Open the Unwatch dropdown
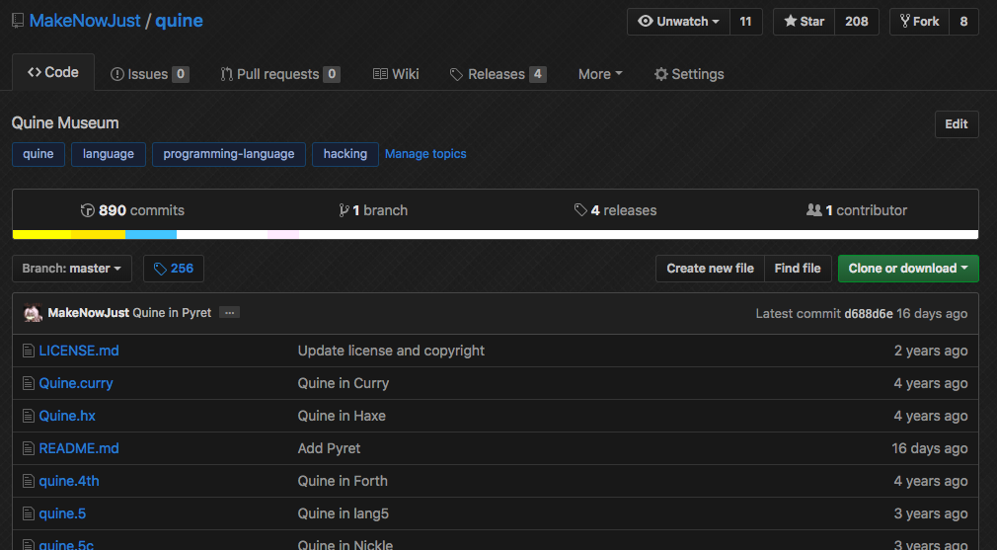This screenshot has height=550, width=997. [x=678, y=22]
